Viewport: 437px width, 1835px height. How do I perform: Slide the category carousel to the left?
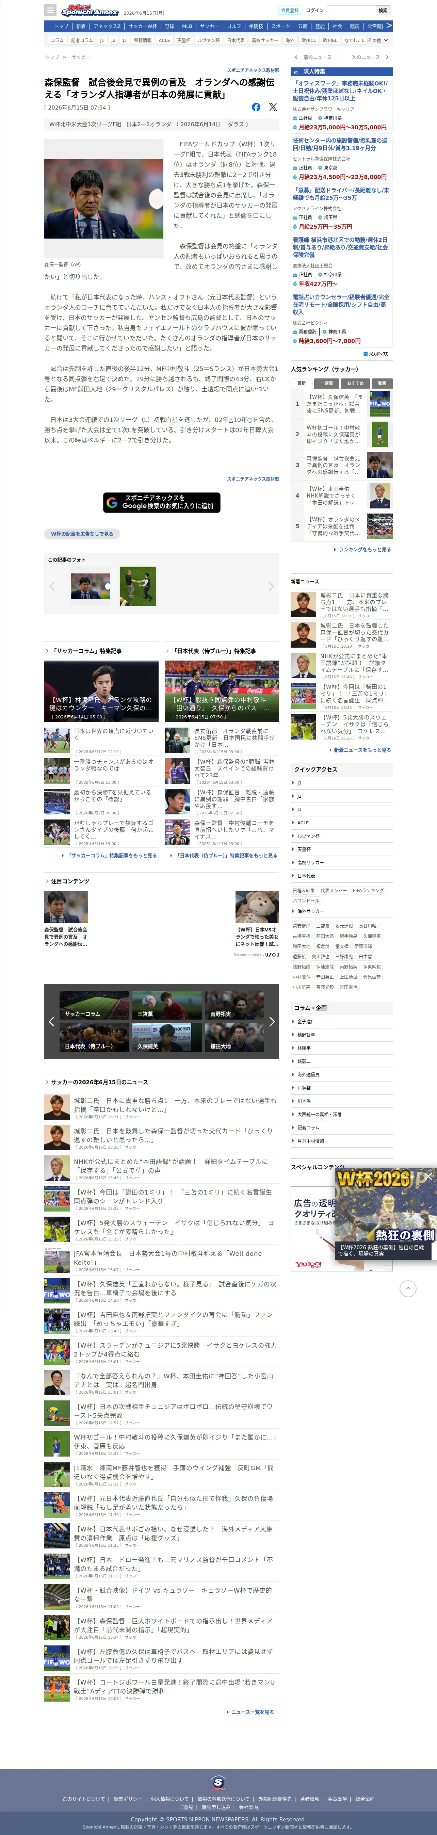(51, 1021)
